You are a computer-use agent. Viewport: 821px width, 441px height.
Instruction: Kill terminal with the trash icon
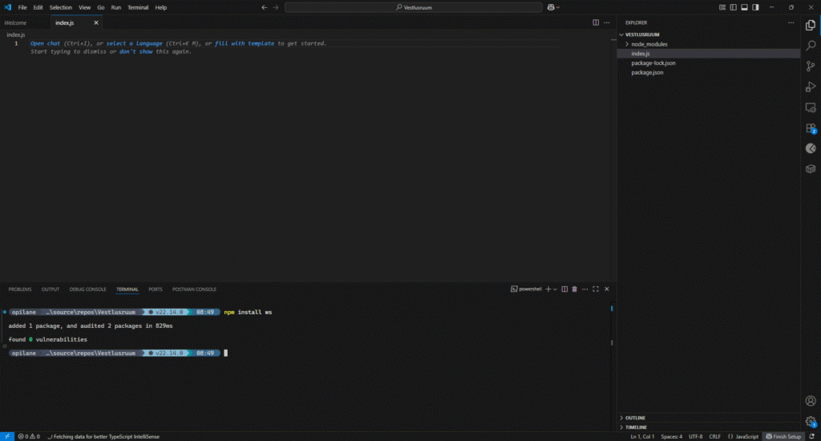(x=574, y=289)
